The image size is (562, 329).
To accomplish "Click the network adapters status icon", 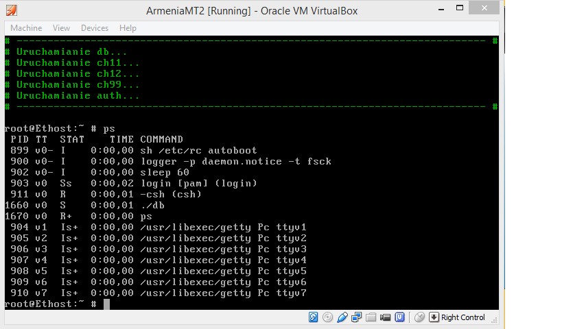I will click(357, 317).
